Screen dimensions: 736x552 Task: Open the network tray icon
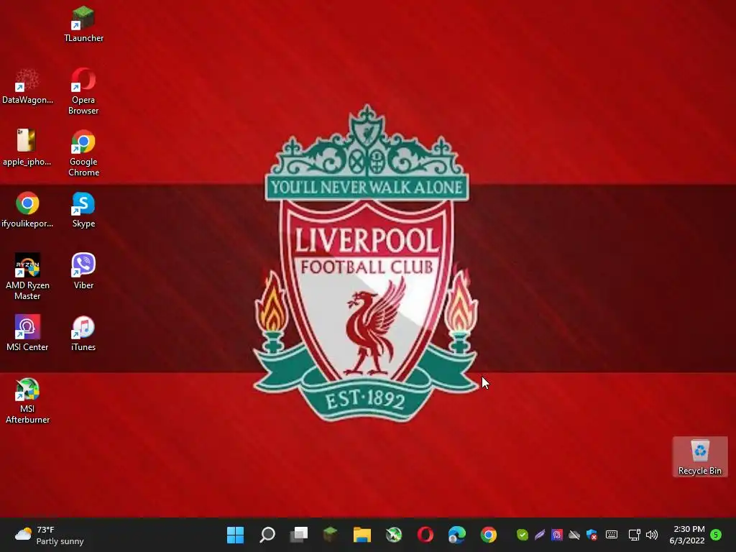click(634, 535)
